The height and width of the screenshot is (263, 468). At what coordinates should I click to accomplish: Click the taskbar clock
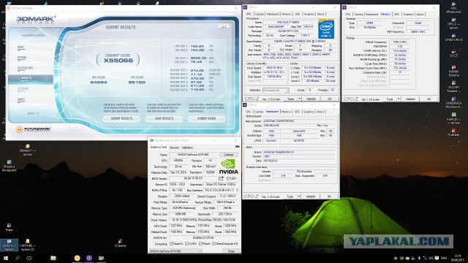point(457,258)
